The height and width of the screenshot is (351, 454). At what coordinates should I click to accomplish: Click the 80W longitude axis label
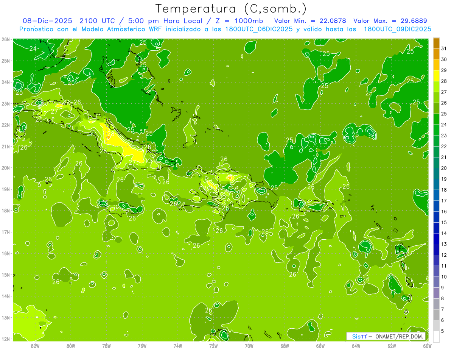pyautogui.click(x=70, y=346)
